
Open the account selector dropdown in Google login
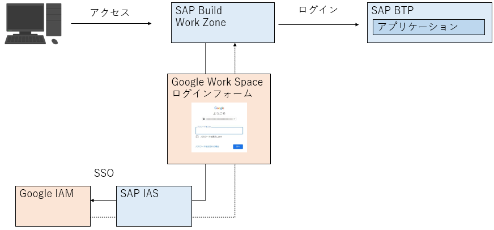point(219,119)
